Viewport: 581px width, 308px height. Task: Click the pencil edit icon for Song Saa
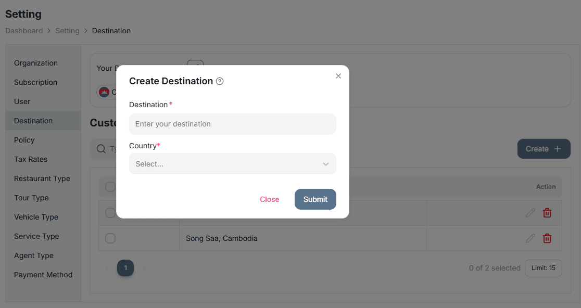pos(530,238)
